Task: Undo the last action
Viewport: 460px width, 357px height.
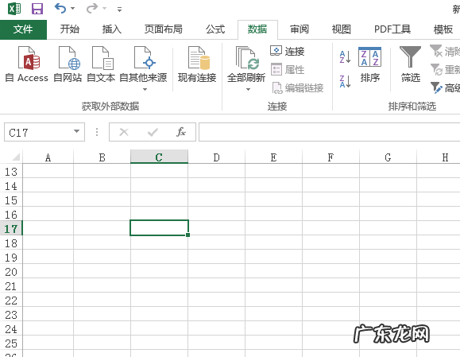Action: [x=60, y=8]
